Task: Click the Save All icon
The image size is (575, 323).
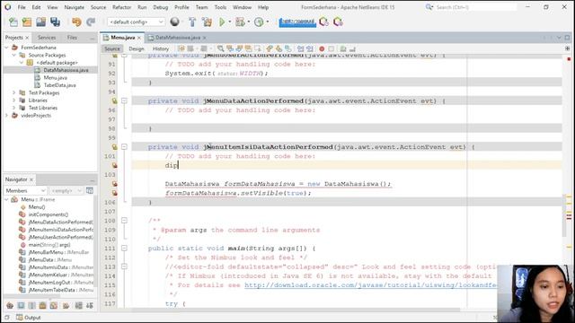Action: pos(55,22)
